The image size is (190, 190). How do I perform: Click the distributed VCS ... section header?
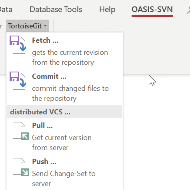[x=64, y=112]
